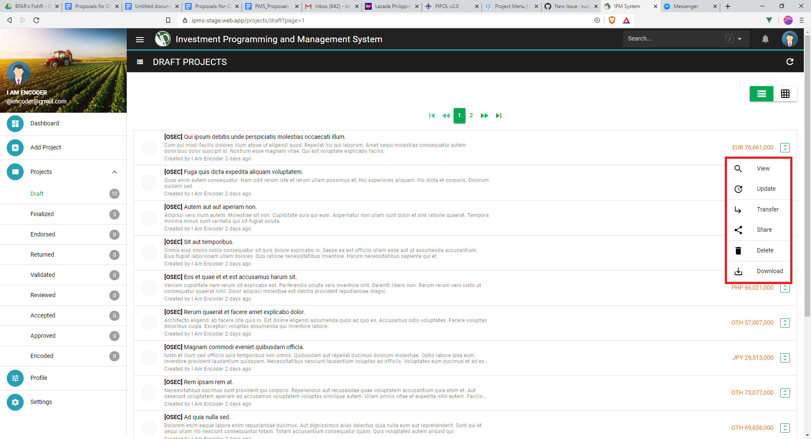Bookmark this page in browser
Viewport: 811px width, 439px height.
coord(168,20)
